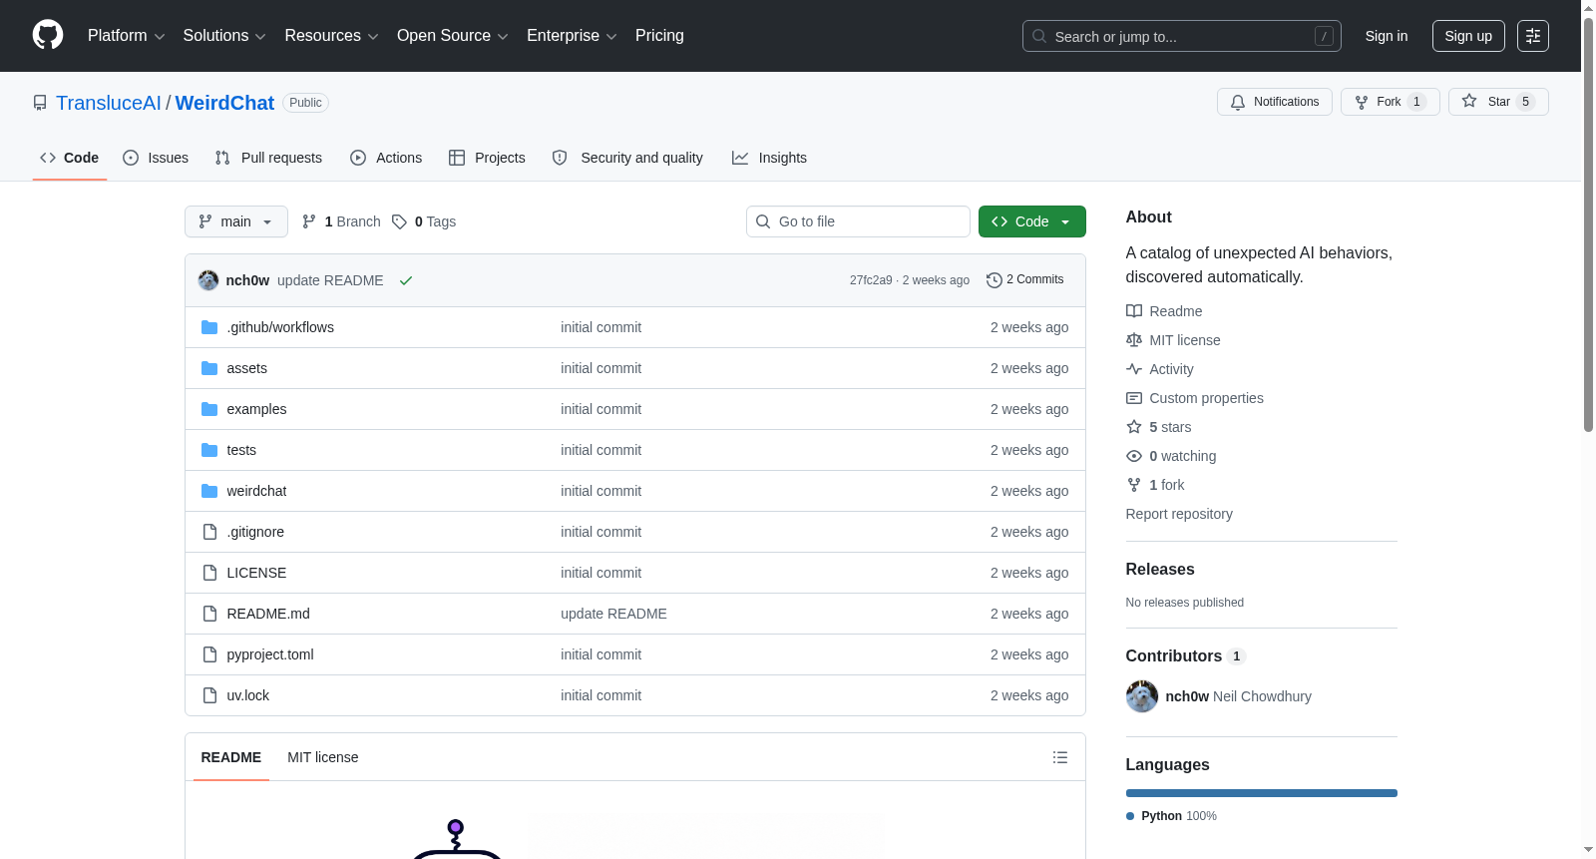Switch to the Security and quality tab
This screenshot has width=1596, height=859.
click(x=627, y=158)
